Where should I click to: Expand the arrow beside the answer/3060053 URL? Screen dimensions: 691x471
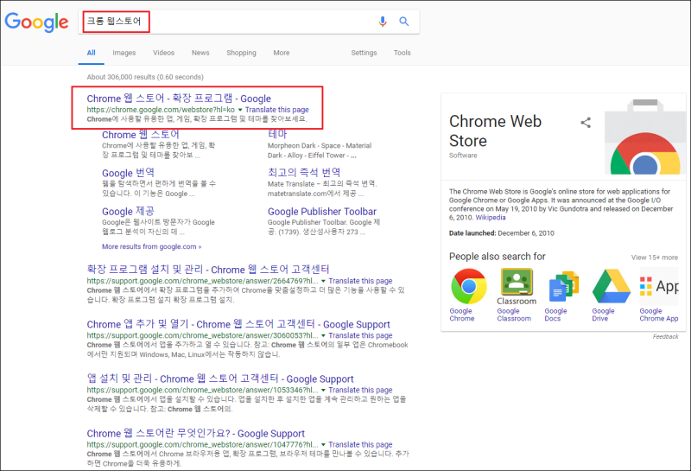pyautogui.click(x=323, y=335)
